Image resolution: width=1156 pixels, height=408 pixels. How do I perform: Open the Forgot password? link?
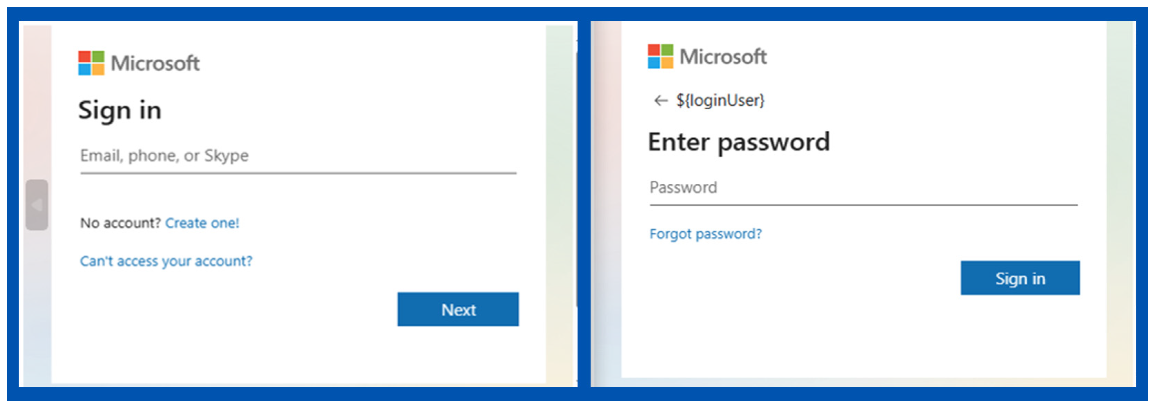pyautogui.click(x=706, y=234)
